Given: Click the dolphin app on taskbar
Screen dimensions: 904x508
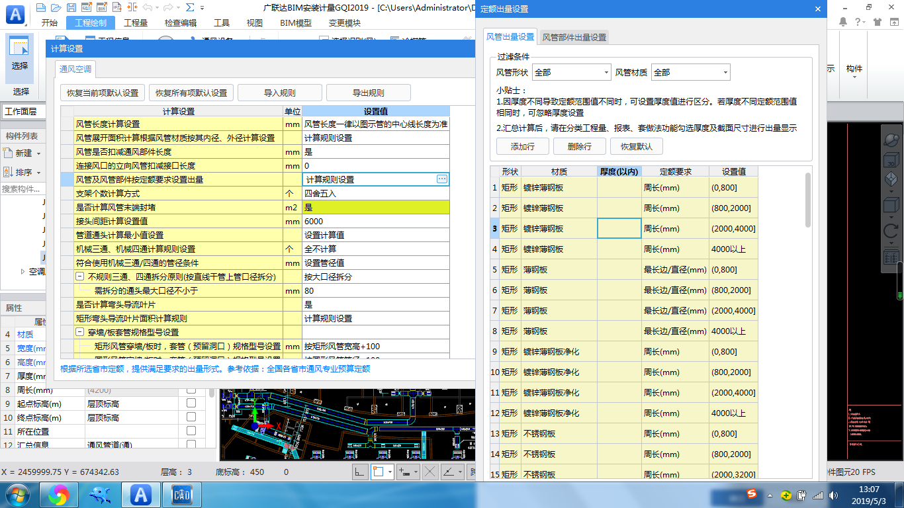Looking at the screenshot, I should [99, 495].
